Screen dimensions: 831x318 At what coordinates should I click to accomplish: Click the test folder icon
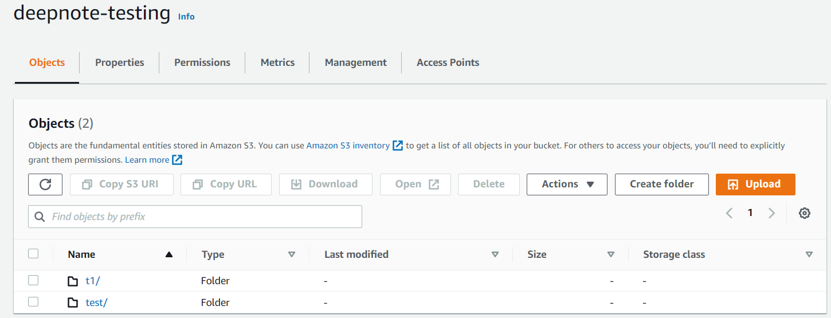73,303
